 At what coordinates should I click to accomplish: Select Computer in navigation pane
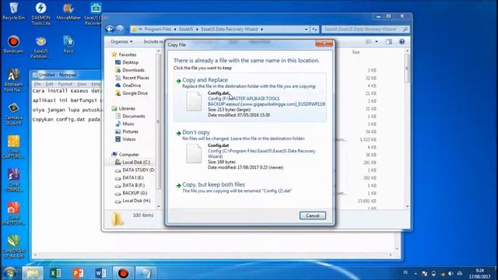click(128, 155)
